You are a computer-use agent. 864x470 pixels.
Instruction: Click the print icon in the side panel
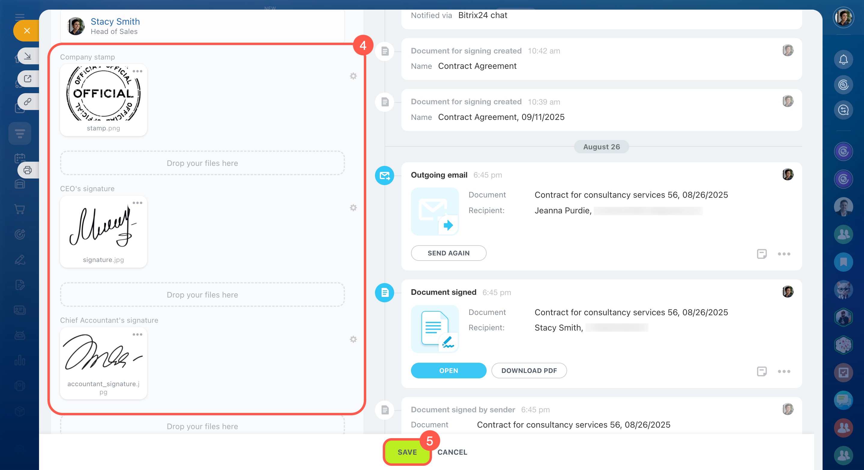(x=28, y=170)
